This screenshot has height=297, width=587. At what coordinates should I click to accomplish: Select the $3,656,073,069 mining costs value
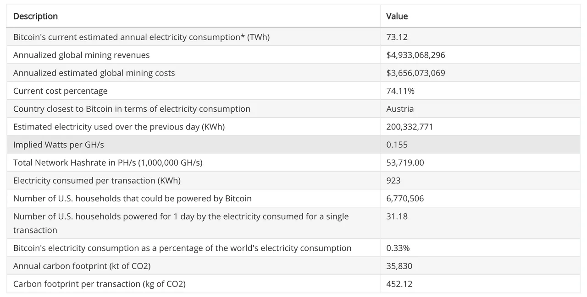(x=415, y=73)
